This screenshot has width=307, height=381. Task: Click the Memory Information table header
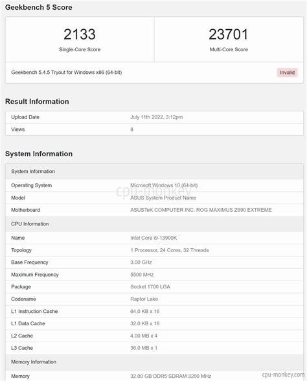point(154,362)
